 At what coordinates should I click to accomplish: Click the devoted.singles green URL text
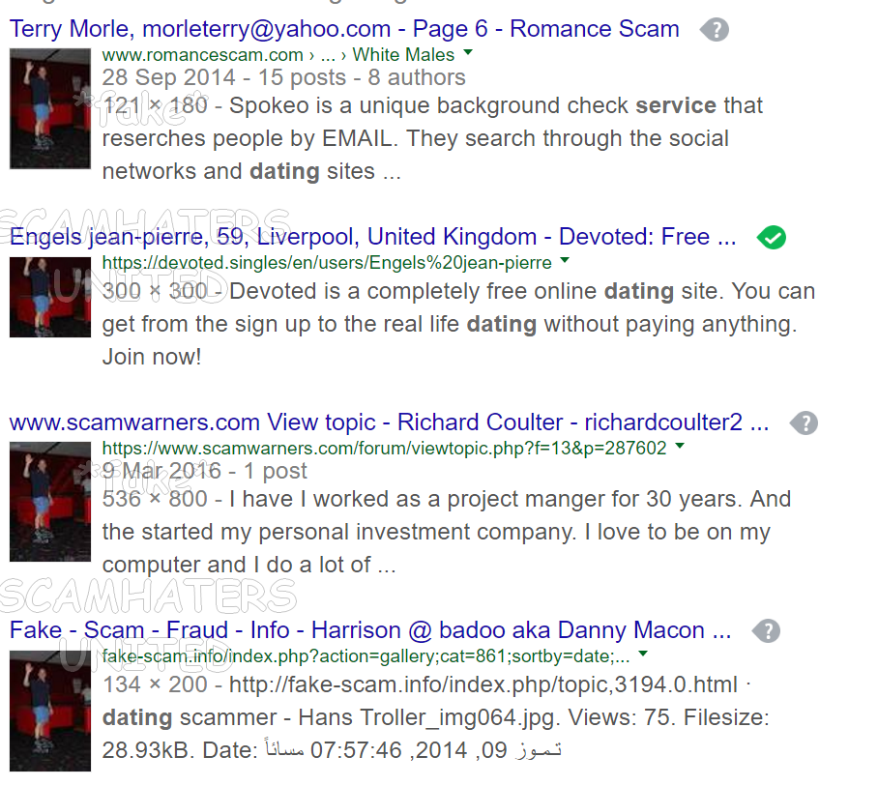(x=327, y=263)
